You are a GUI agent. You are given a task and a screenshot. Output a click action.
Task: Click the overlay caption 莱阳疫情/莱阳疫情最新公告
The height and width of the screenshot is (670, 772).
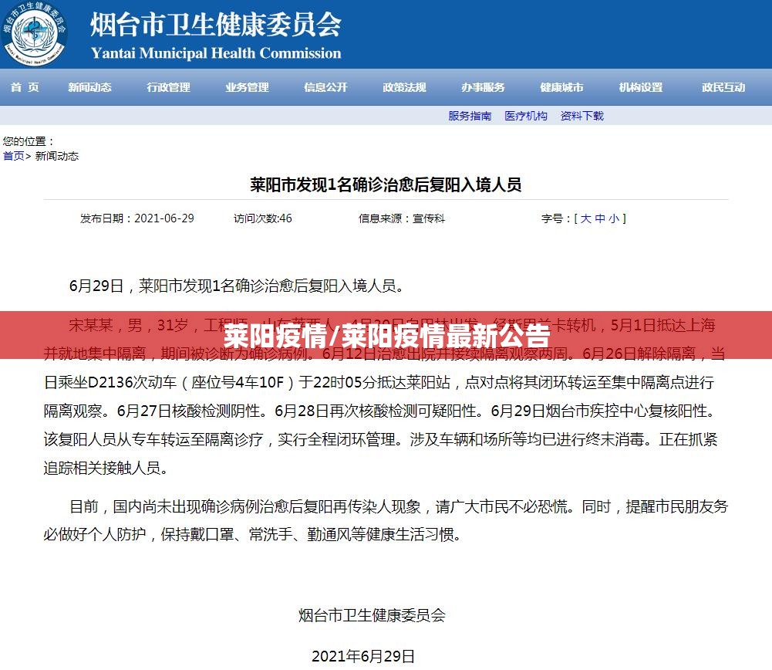(x=386, y=336)
